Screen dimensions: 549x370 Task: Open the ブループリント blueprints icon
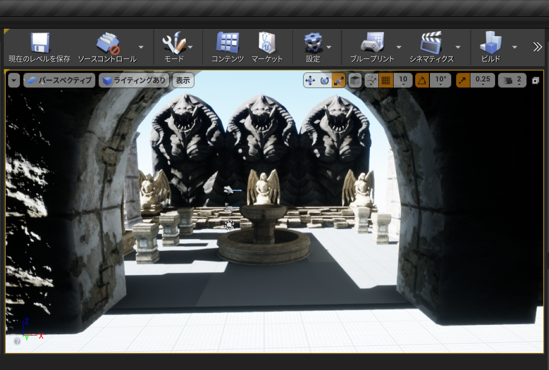(372, 47)
